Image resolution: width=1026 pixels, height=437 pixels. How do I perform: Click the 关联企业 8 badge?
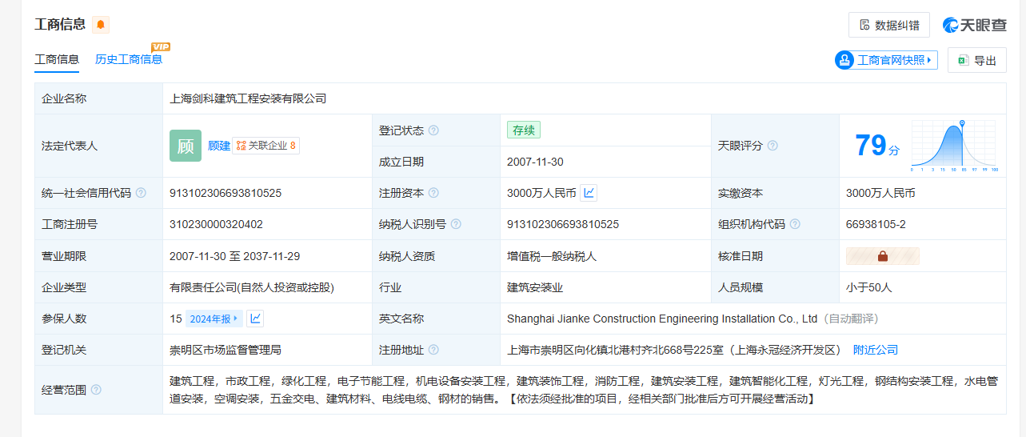pyautogui.click(x=266, y=146)
